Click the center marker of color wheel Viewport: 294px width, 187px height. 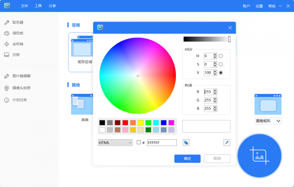coord(138,76)
